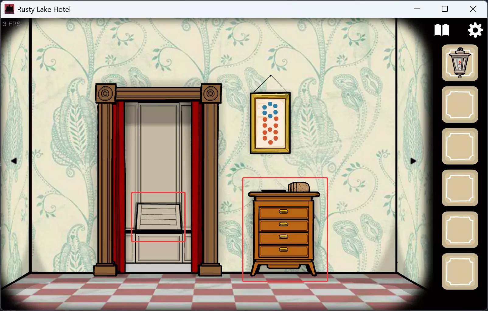Examine the flat black object on the dresser
Image resolution: width=488 pixels, height=311 pixels.
click(274, 191)
